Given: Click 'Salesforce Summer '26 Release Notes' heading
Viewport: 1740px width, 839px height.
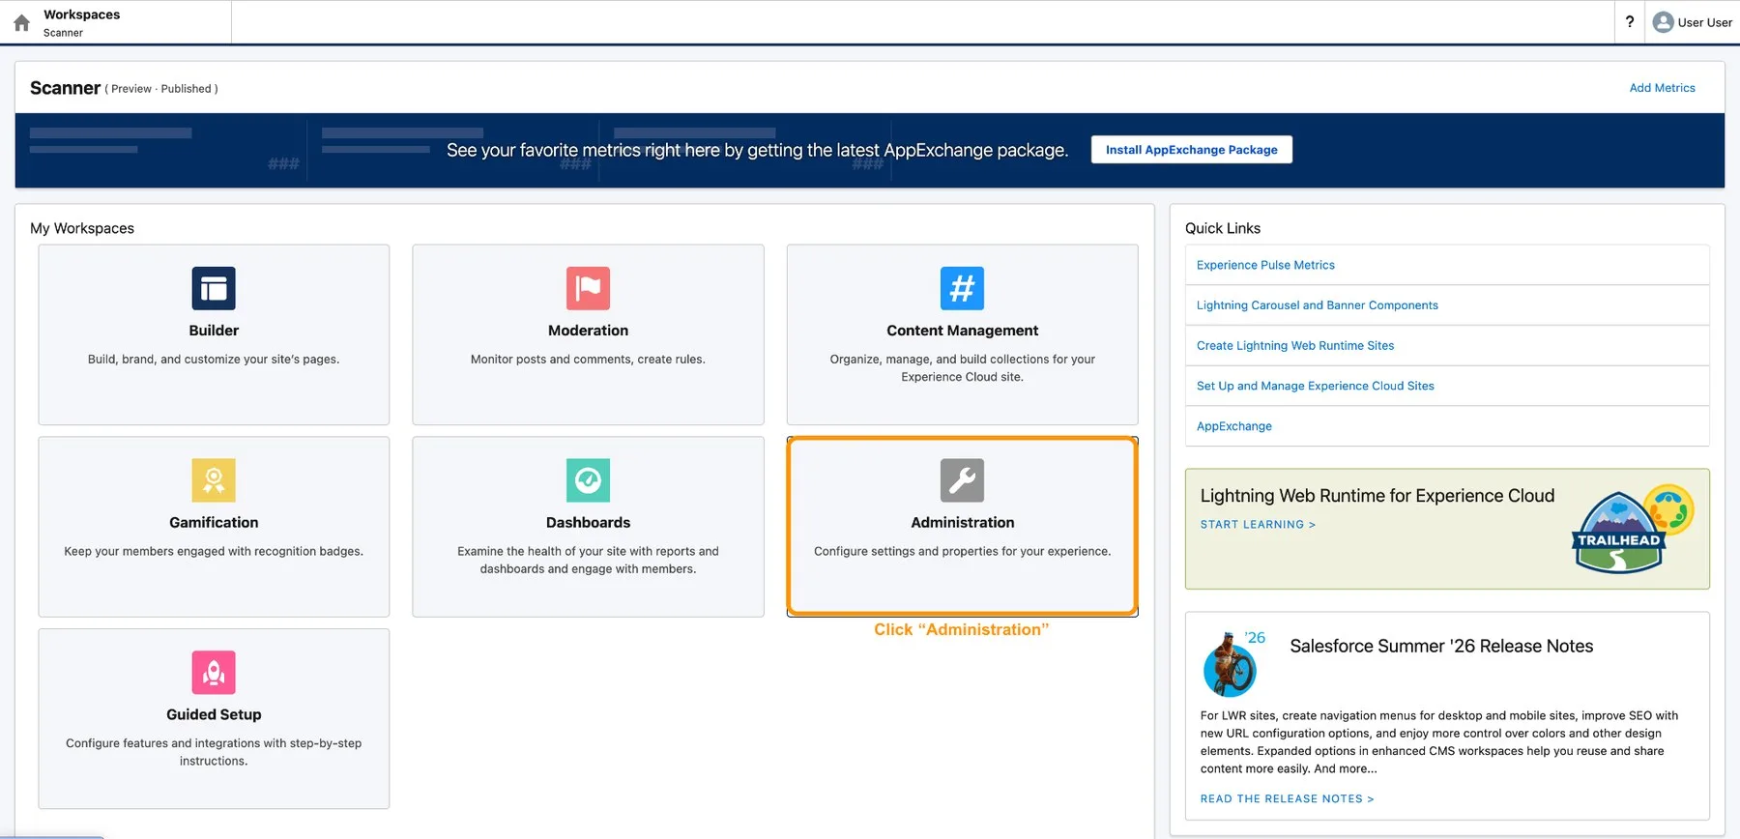Looking at the screenshot, I should coord(1441,646).
